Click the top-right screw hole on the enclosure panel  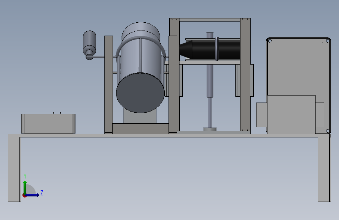click(x=328, y=41)
